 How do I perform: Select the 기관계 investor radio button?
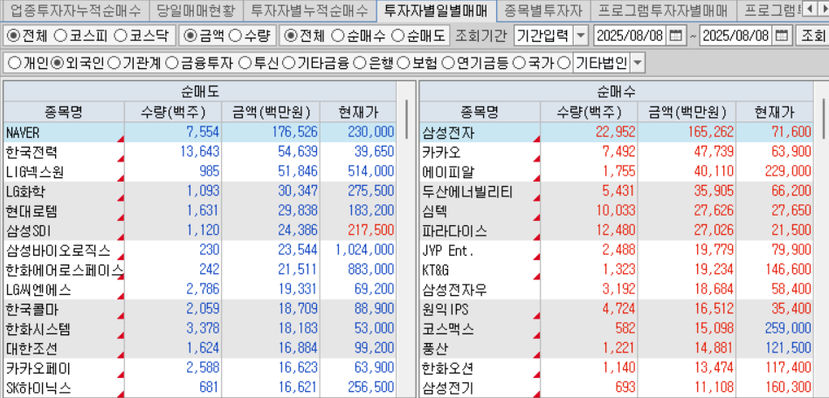pos(114,64)
